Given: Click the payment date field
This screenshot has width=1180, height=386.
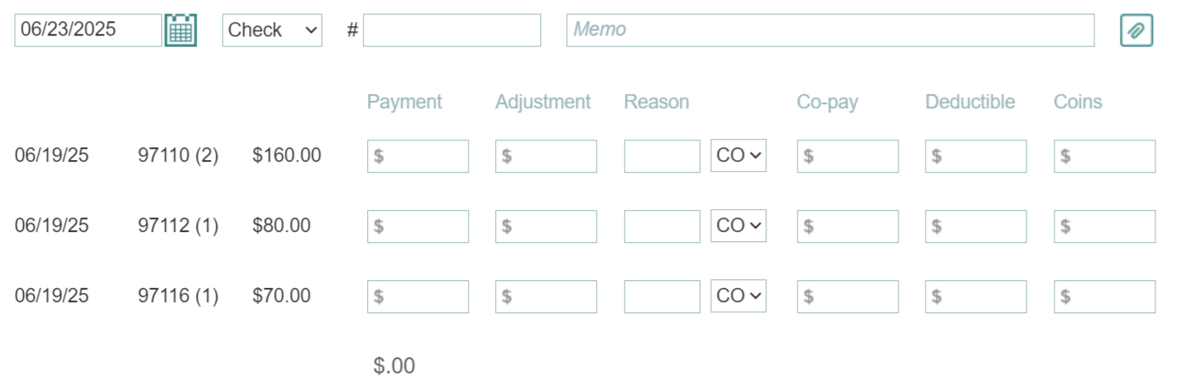Looking at the screenshot, I should pos(87,30).
